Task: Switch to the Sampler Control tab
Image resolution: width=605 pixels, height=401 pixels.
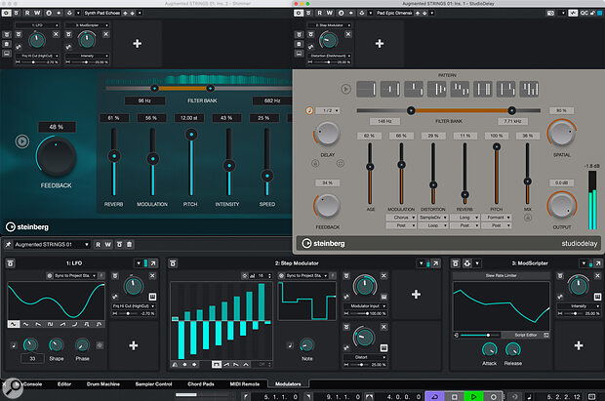Action: 153,384
